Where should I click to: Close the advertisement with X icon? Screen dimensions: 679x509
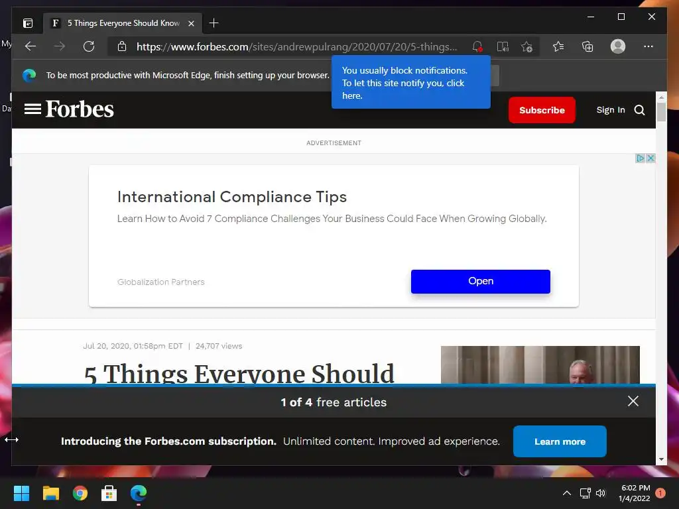tap(650, 158)
